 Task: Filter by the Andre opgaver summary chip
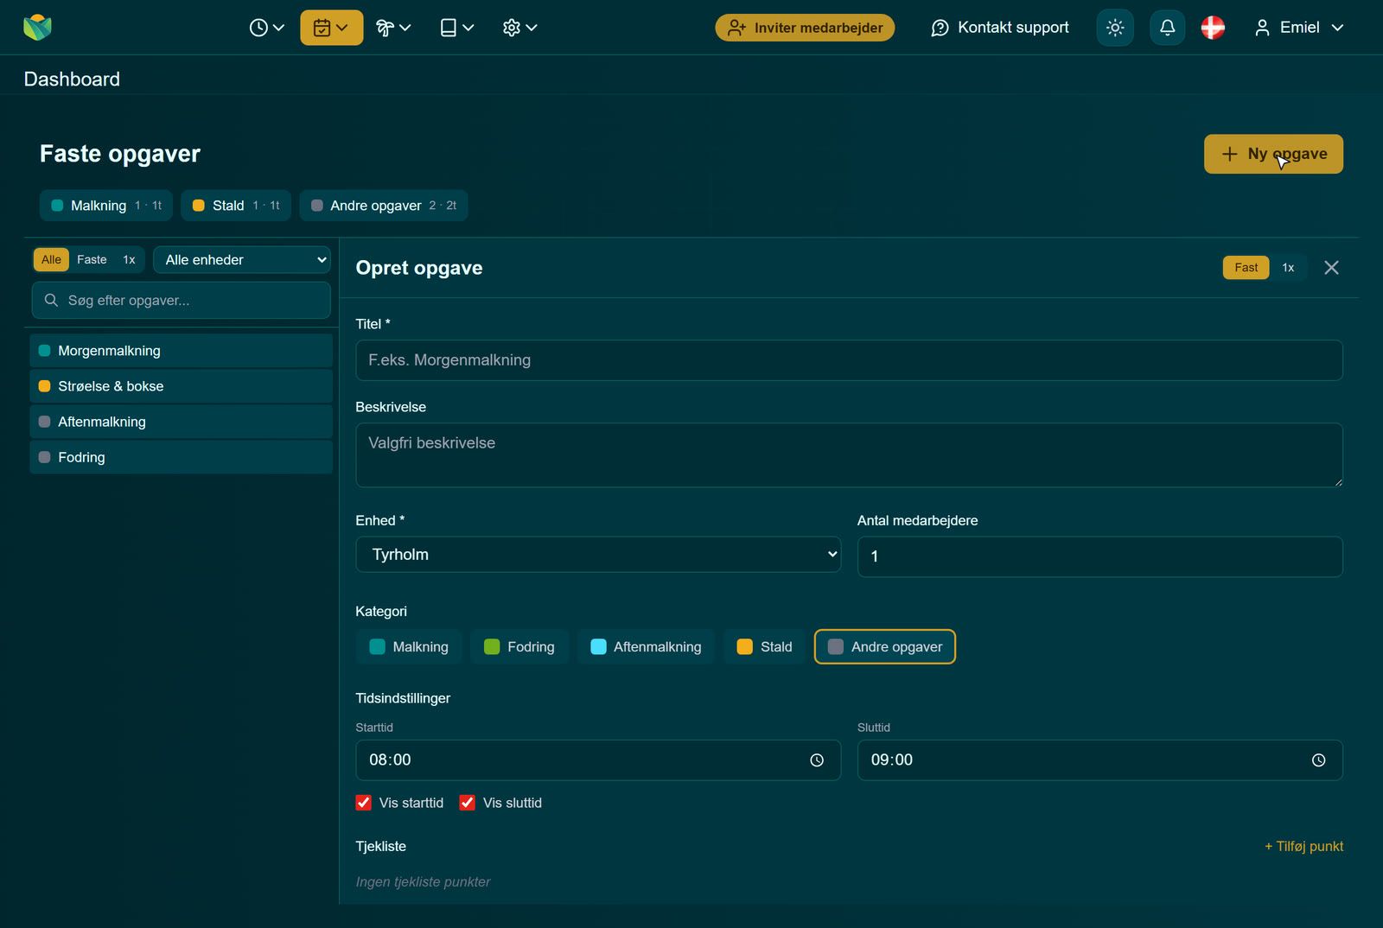[x=384, y=206]
